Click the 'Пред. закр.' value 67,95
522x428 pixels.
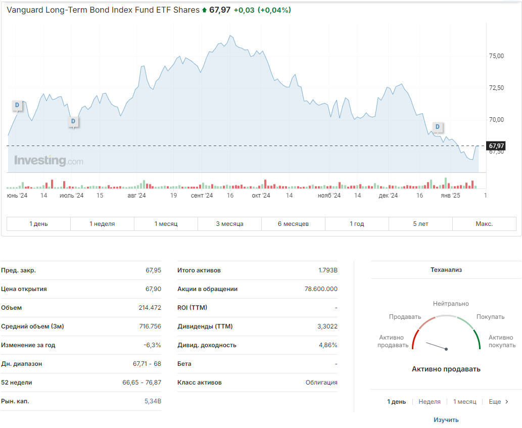click(x=153, y=270)
